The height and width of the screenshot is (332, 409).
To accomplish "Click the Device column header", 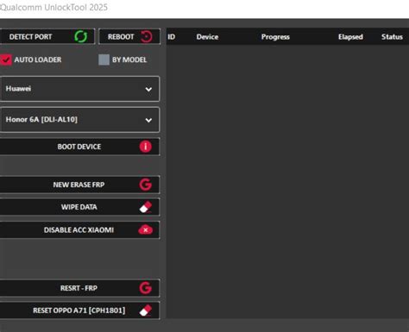I will (x=207, y=37).
